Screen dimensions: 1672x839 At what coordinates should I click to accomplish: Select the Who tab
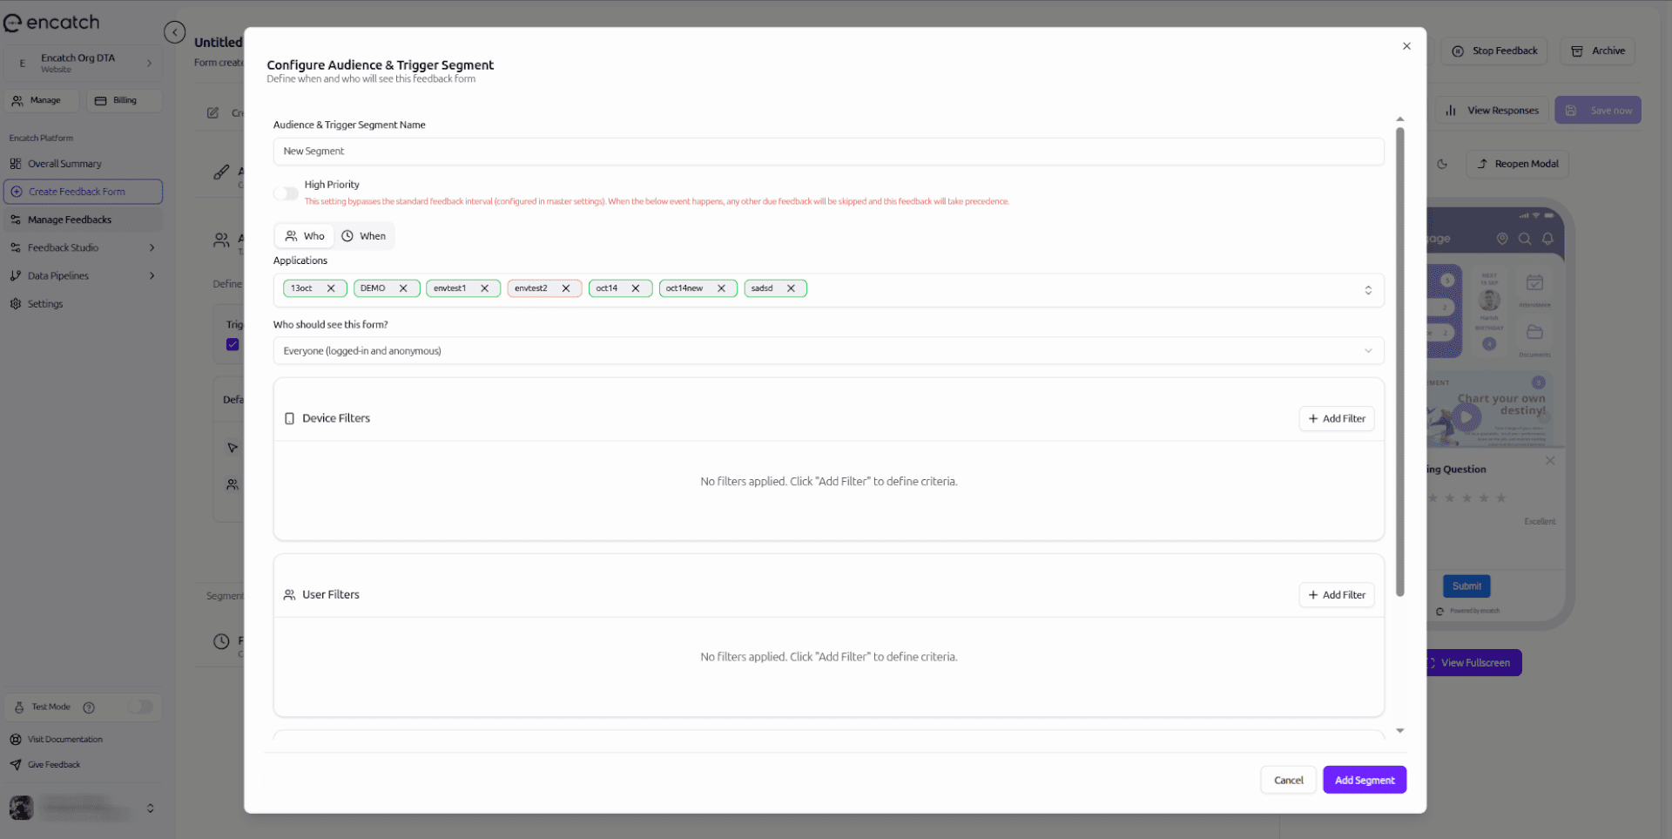point(305,236)
